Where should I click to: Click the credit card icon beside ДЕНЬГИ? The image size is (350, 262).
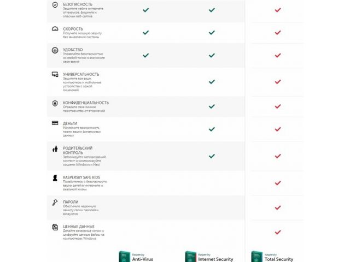pos(55,123)
